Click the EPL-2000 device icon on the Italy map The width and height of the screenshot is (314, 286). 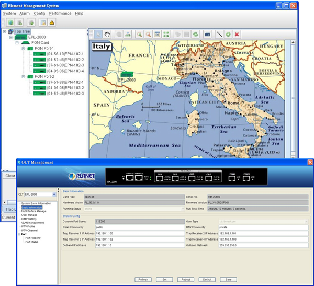coord(127,74)
